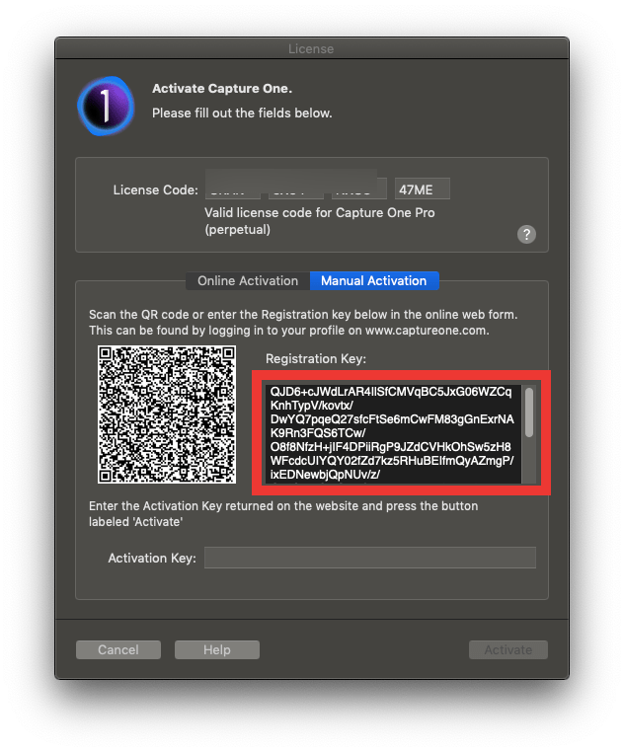
Task: Click the Capture One logo icon
Action: (106, 106)
